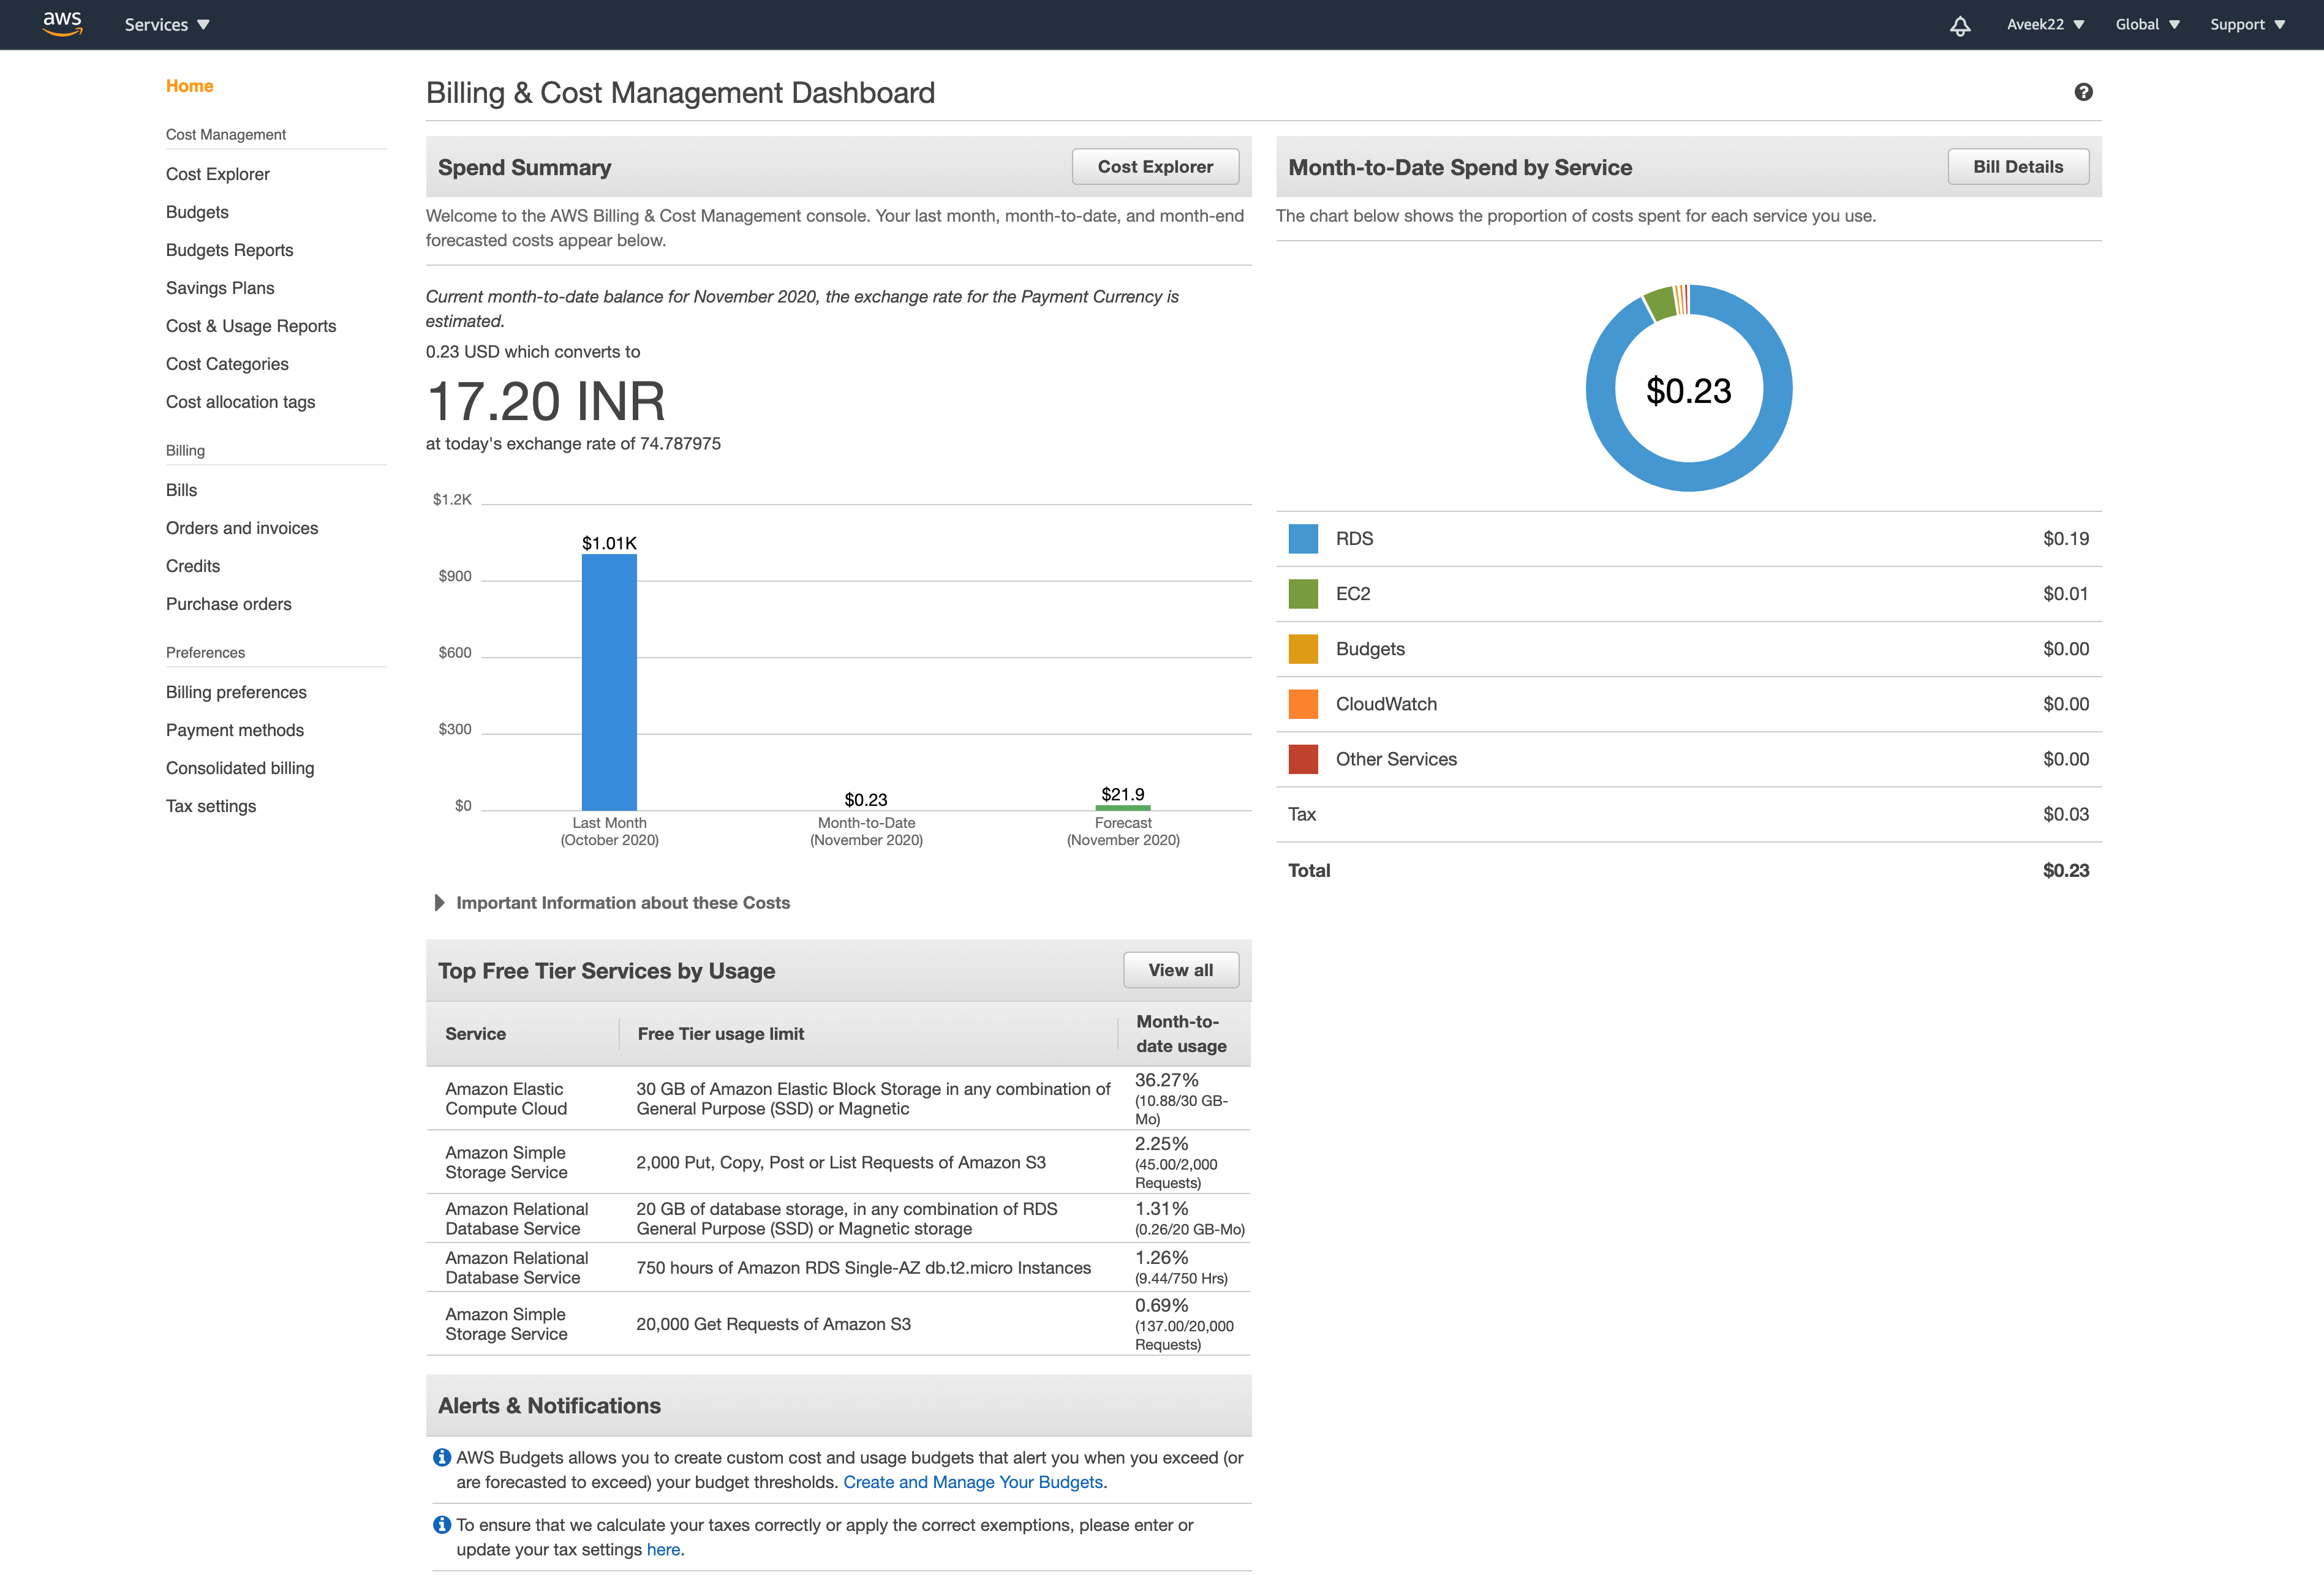Open Bills in the sidebar
This screenshot has height=1575, width=2324.
tap(181, 490)
